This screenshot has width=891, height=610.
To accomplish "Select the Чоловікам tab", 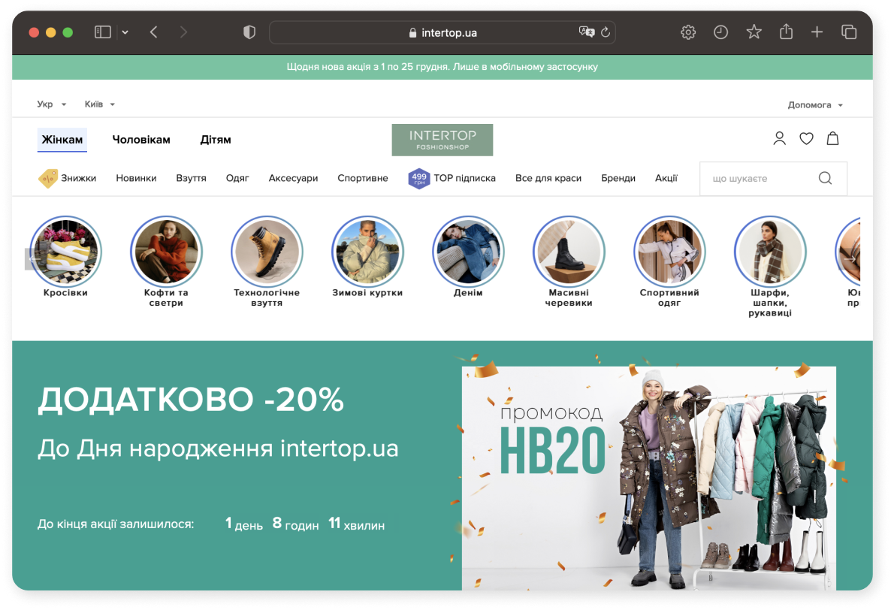I will (x=141, y=140).
